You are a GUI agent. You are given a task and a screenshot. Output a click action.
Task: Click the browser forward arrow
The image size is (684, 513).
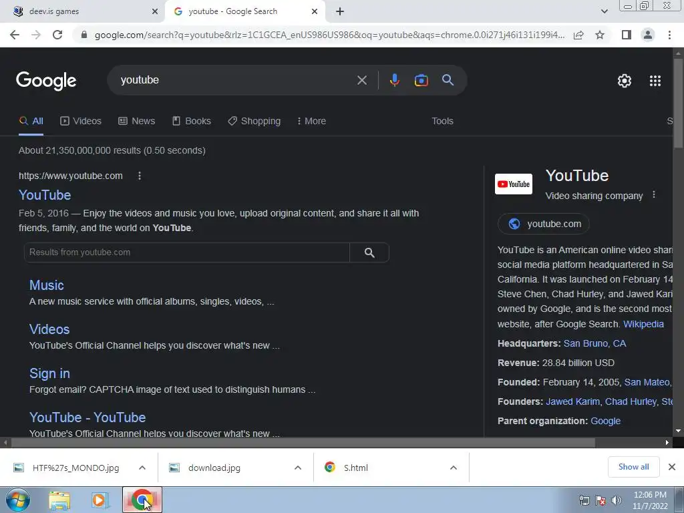pos(36,35)
